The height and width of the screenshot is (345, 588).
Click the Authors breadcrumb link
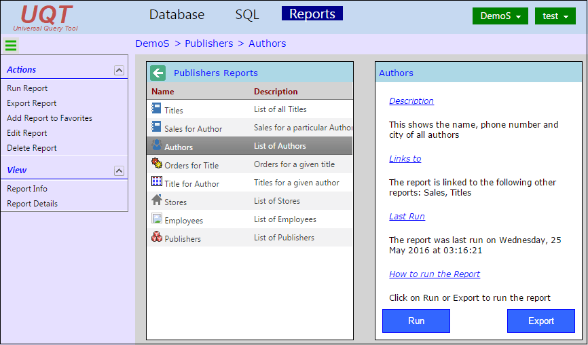tap(267, 43)
